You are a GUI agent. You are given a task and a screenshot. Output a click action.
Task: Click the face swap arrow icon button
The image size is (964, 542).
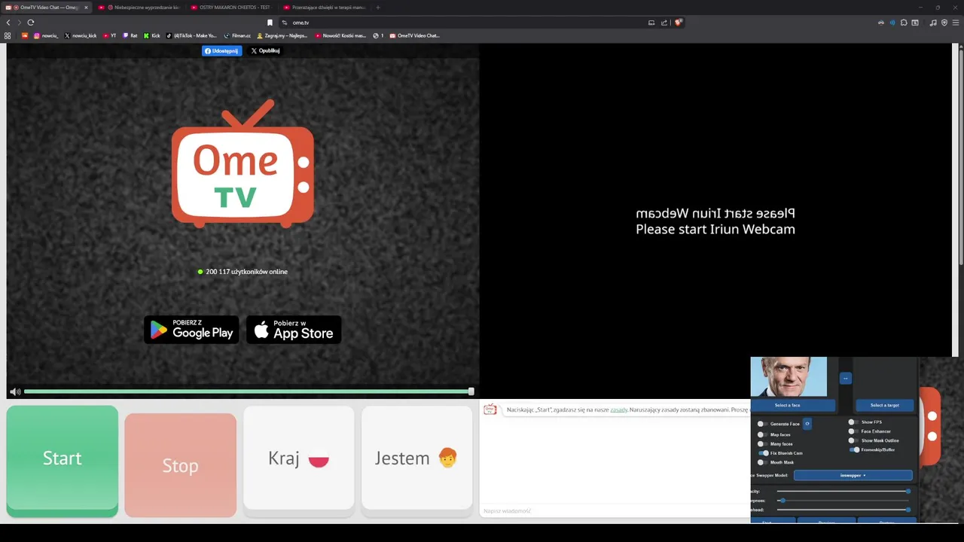(x=845, y=379)
